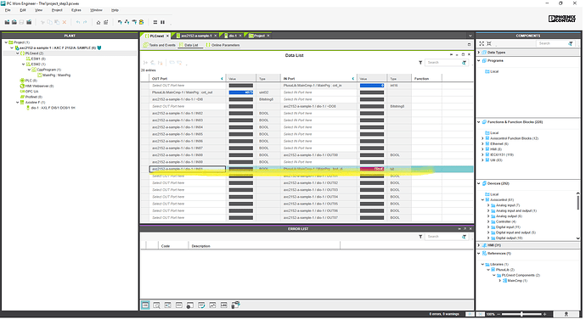Switch to the axc2152-a-sample-1 editor tab
This screenshot has width=586, height=319.
pyautogui.click(x=196, y=36)
